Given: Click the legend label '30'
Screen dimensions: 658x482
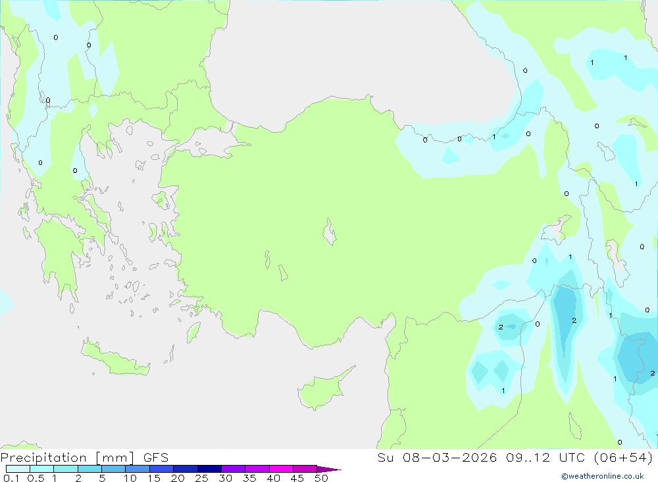Looking at the screenshot, I should tap(226, 478).
